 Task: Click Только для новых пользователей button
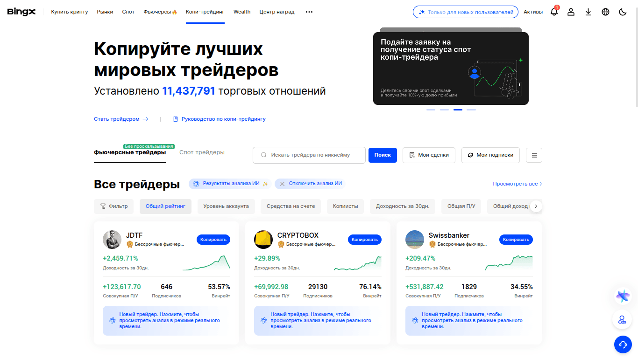pos(466,12)
